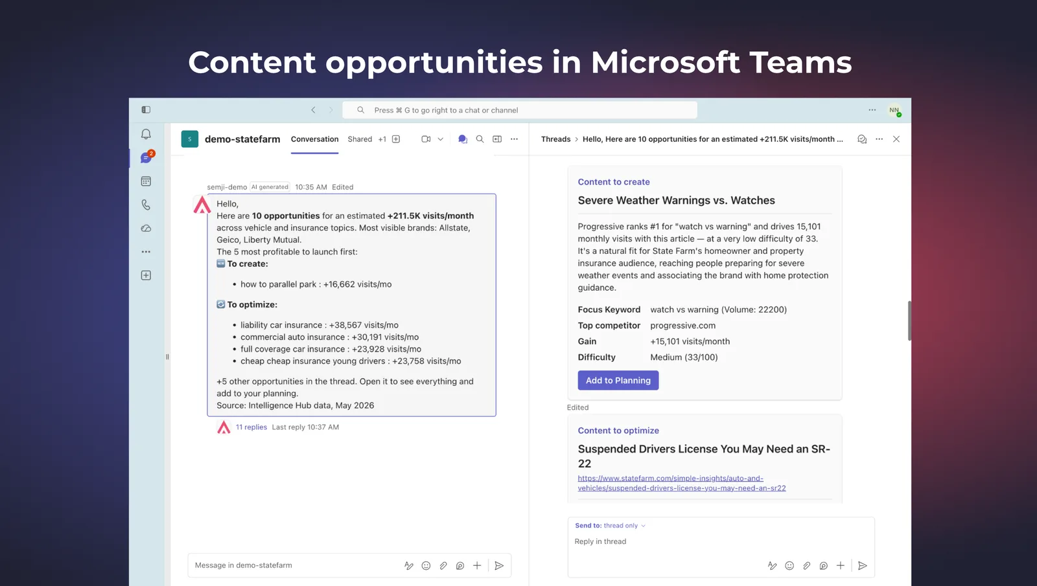Screen dimensions: 1037x586
Task: Show the +1 hidden tab
Action: (x=382, y=139)
